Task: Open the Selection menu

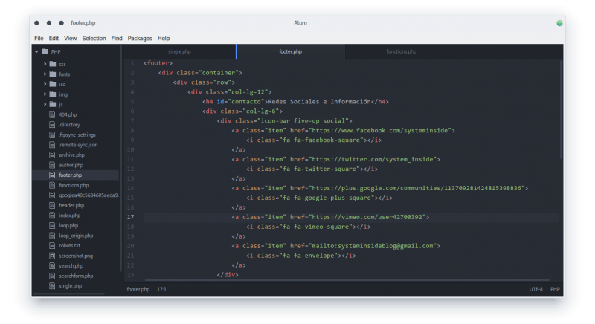Action: (94, 39)
